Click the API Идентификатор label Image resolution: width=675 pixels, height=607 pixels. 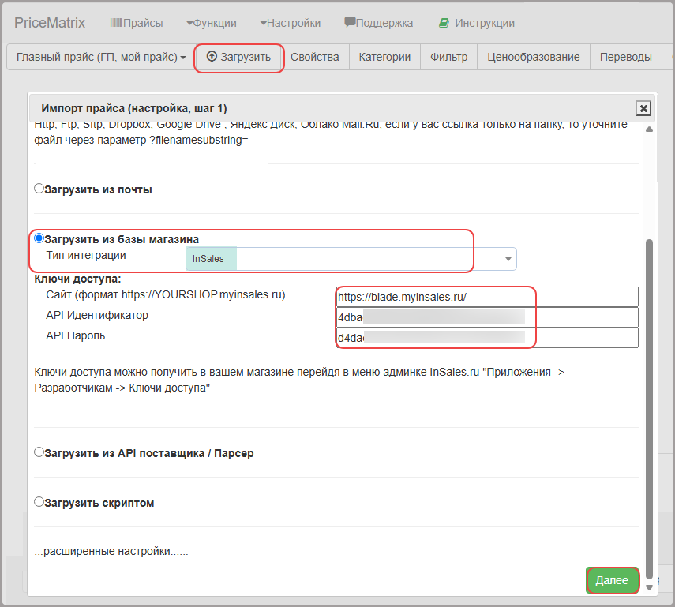pyautogui.click(x=97, y=315)
